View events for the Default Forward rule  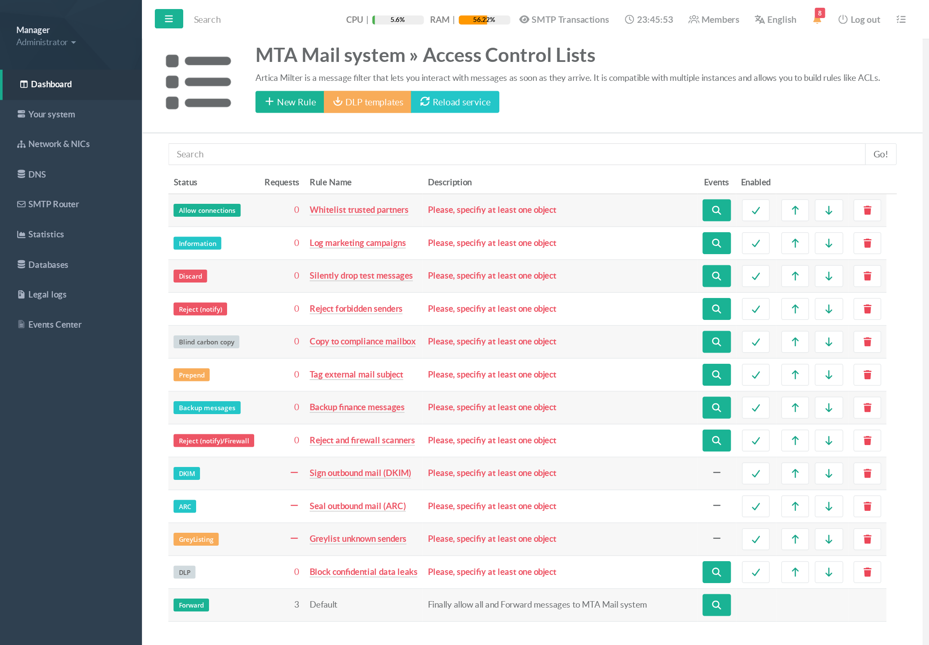point(717,605)
